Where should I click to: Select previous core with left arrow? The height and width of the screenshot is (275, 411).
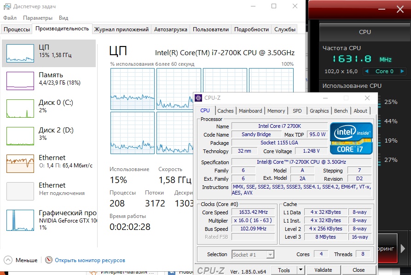coord(367,71)
